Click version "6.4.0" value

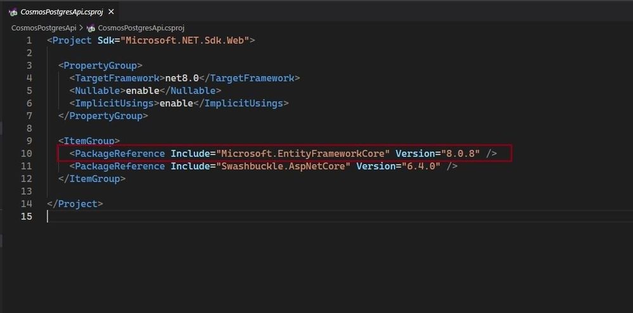[421, 166]
